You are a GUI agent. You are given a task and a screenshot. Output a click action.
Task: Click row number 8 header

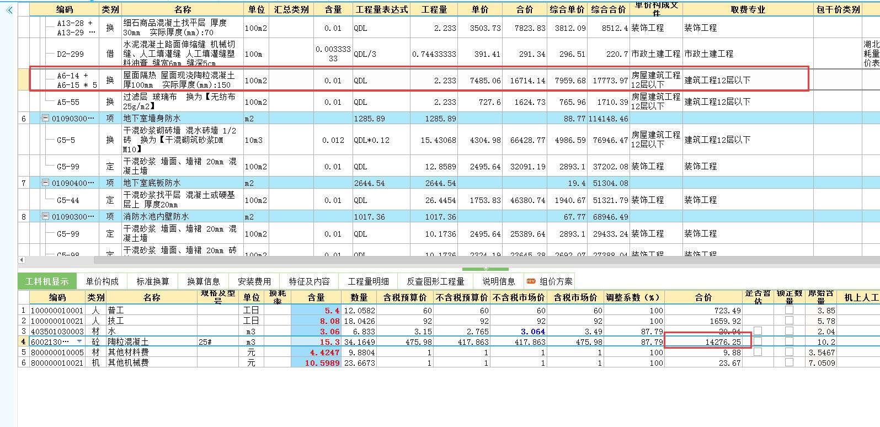point(24,217)
